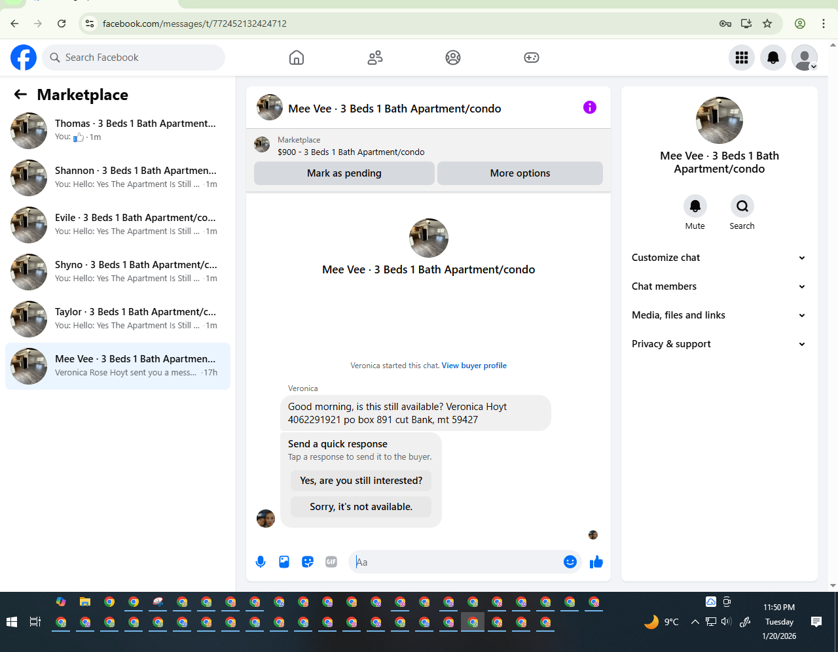Show hidden system tray icons chevron
This screenshot has width=838, height=652.
coord(695,622)
